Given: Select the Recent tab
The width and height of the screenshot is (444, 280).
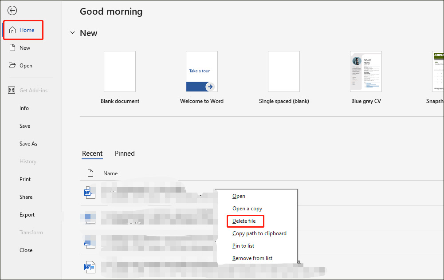Looking at the screenshot, I should (92, 154).
